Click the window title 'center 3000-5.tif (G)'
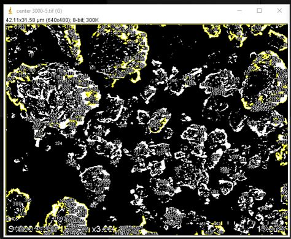 click(39, 11)
